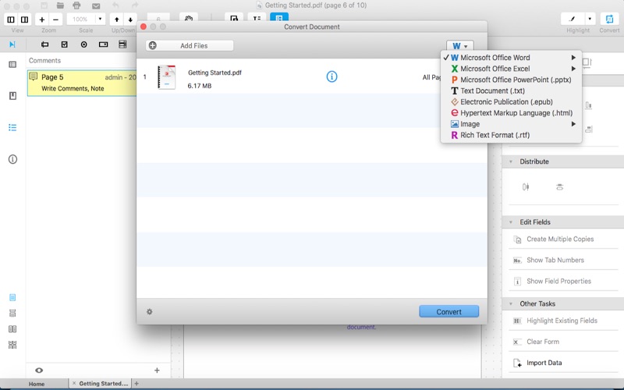Image resolution: width=624 pixels, height=390 pixels.
Task: Switch to two-page continuous view mode
Action: (12, 345)
